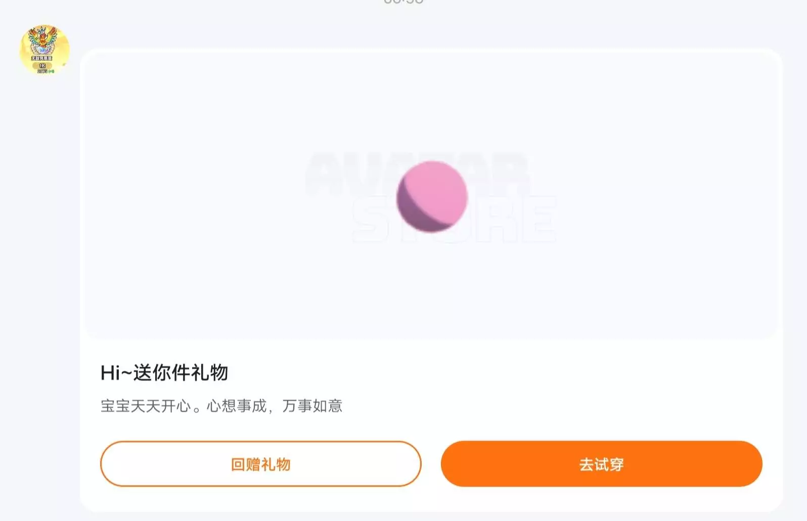This screenshot has height=521, width=807.
Task: Tap the "Hi~送你件礼物" title
Action: pos(164,373)
